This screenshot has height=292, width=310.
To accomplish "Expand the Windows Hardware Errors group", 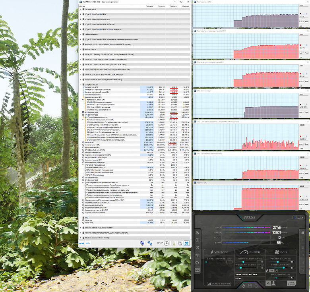I will click(x=80, y=238).
